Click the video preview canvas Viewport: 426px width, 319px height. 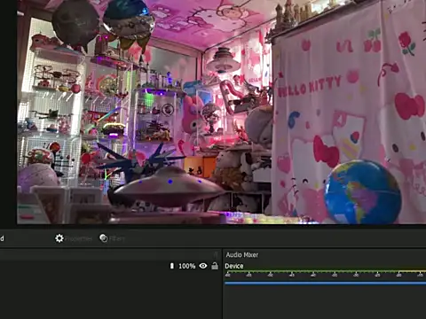[x=222, y=112]
